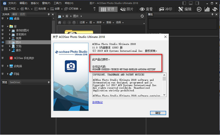Go up one folder level with up arrow icon

[74, 23]
